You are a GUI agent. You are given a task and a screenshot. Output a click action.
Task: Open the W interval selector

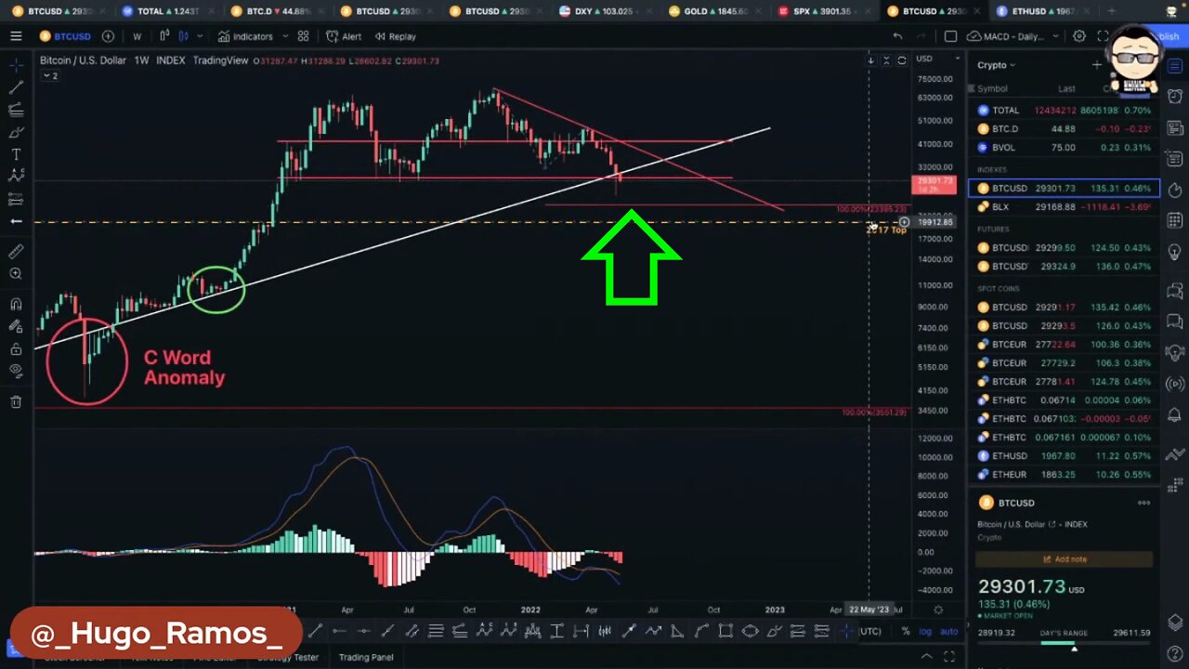pyautogui.click(x=137, y=36)
